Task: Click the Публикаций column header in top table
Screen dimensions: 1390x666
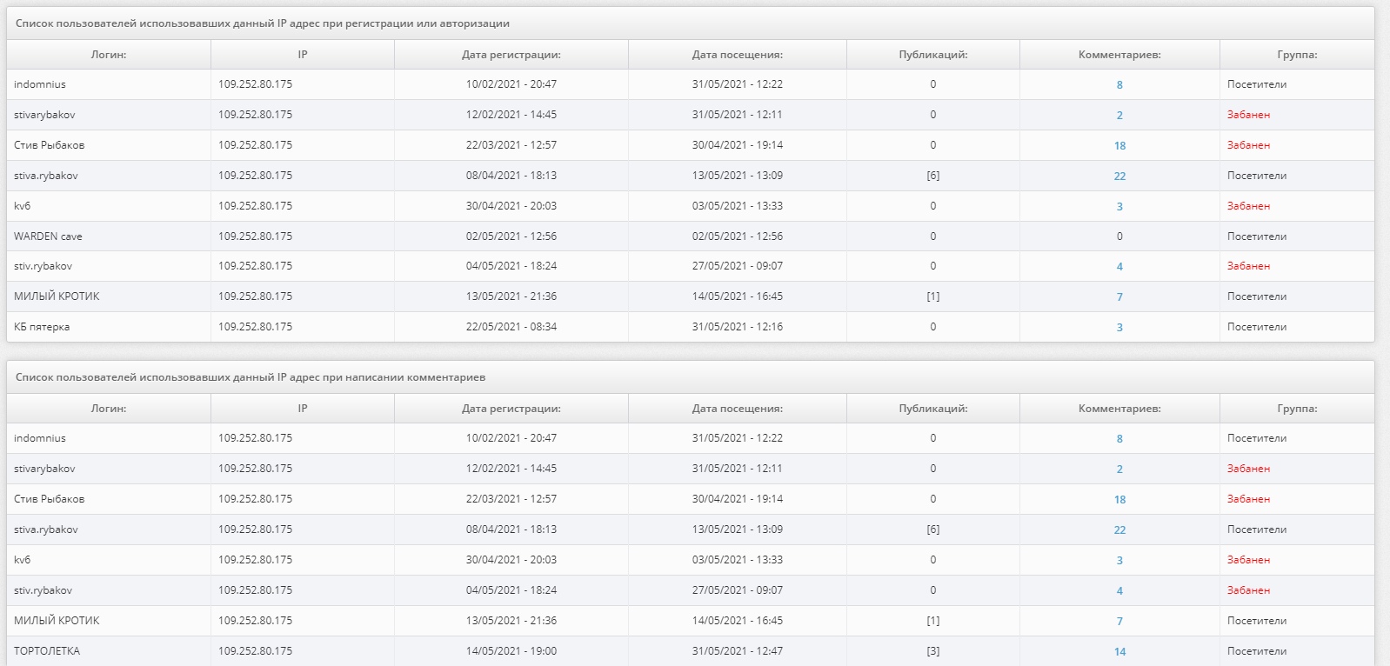Action: coord(933,55)
